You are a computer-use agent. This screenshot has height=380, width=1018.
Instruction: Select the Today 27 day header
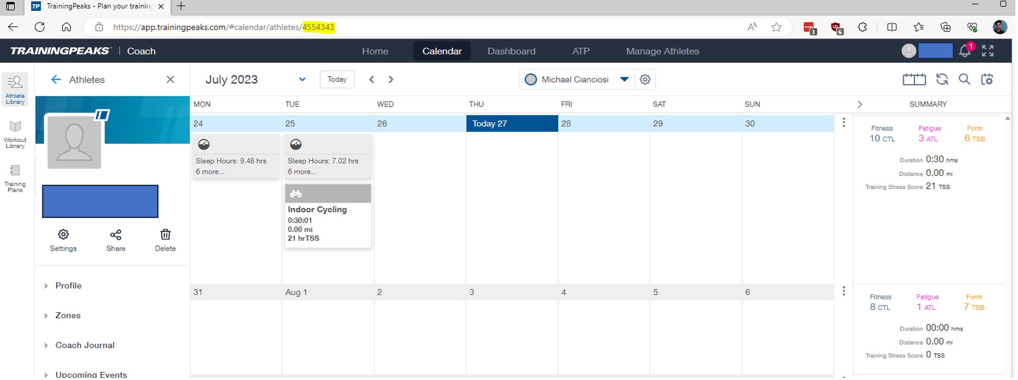point(512,123)
